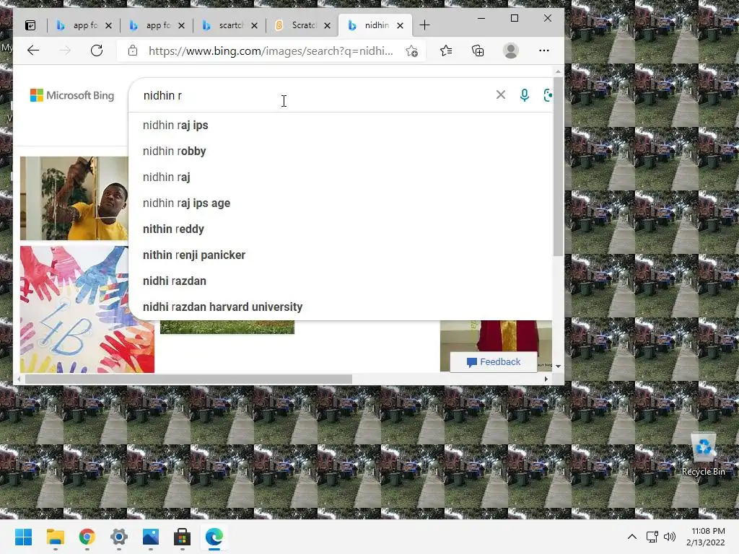The width and height of the screenshot is (739, 554).
Task: Click the scroll up arrow
Action: 558,72
